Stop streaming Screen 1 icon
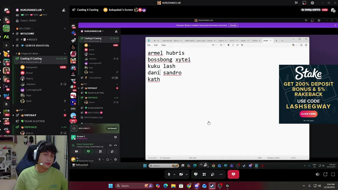 point(115,137)
